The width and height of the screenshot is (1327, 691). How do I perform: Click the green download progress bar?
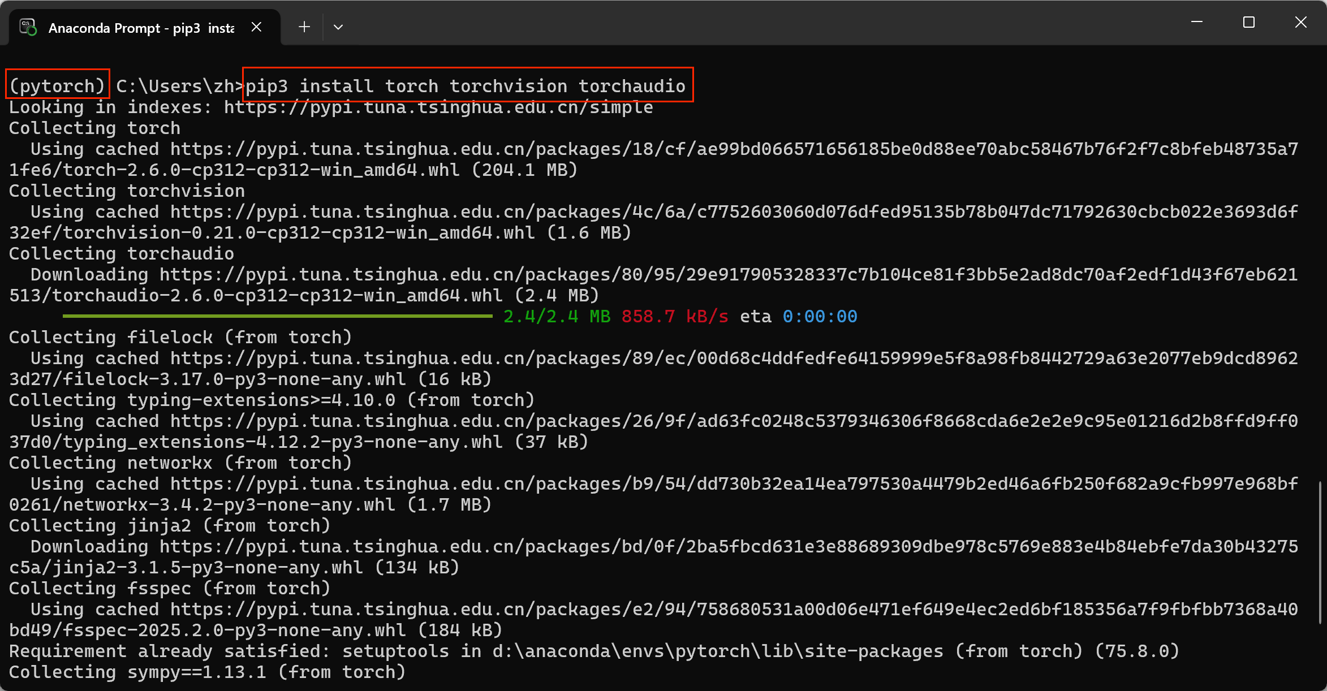pos(277,316)
